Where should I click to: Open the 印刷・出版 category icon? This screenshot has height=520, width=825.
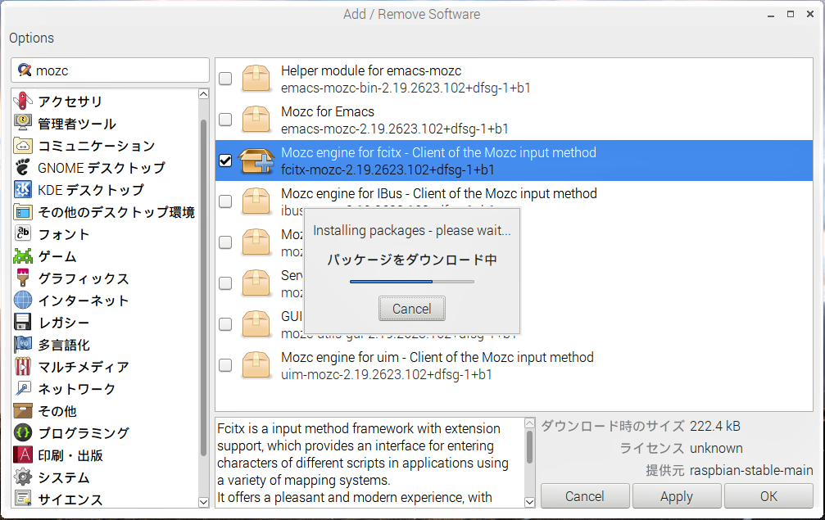[x=23, y=454]
